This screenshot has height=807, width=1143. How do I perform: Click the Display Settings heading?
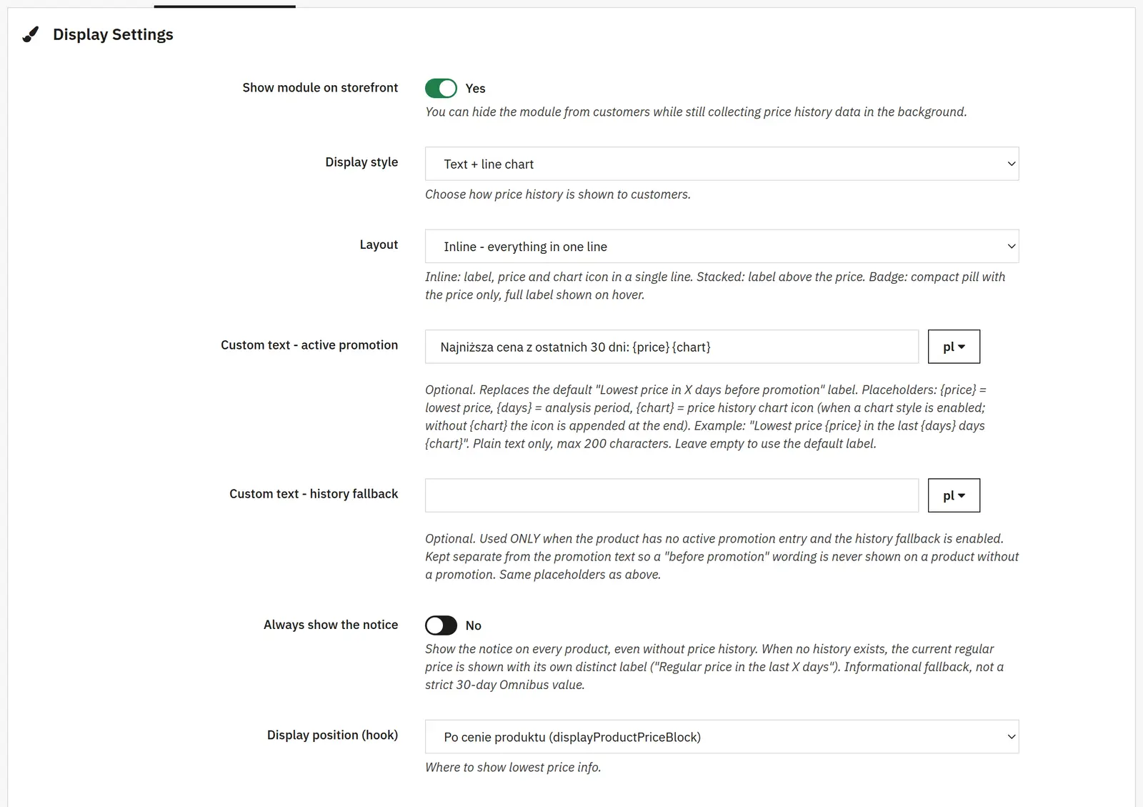tap(113, 34)
